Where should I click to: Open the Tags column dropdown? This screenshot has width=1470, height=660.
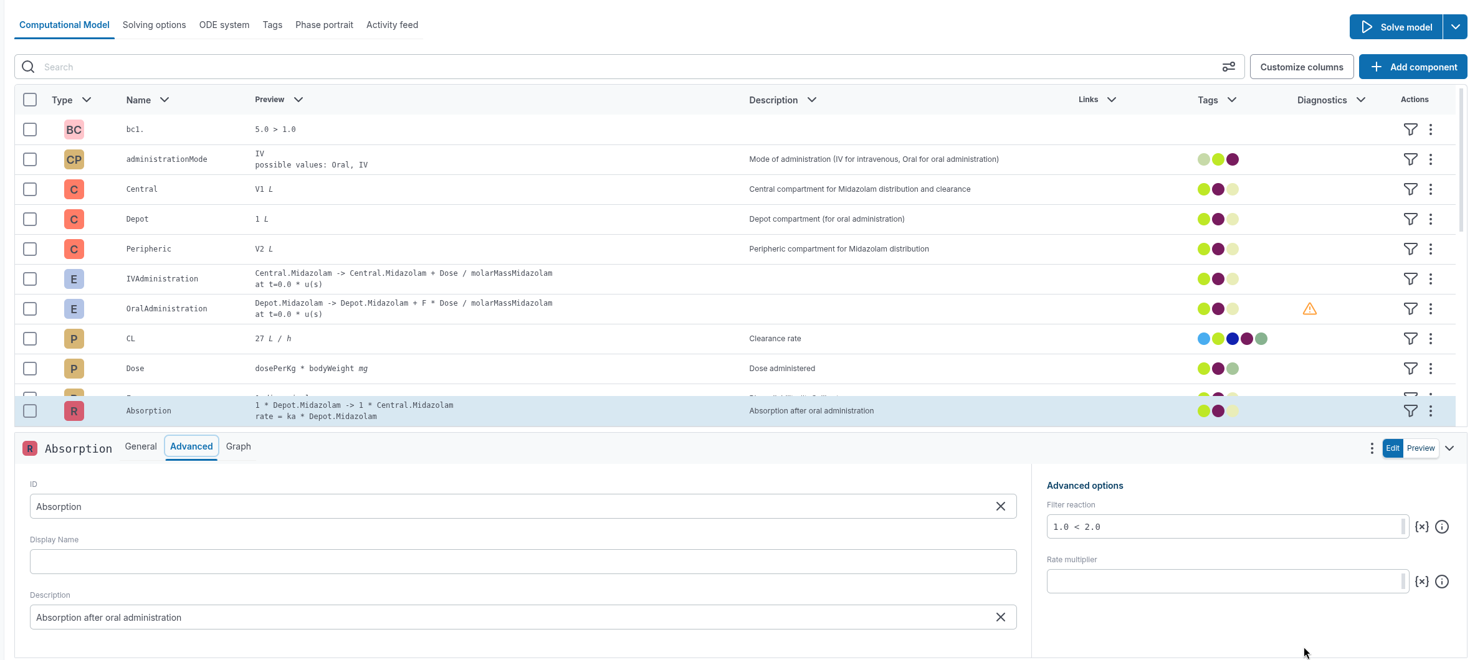[1232, 100]
